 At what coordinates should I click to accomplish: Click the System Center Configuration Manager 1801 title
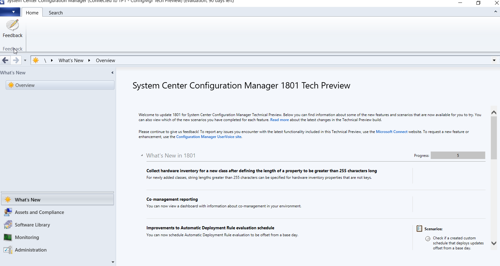pos(241,85)
